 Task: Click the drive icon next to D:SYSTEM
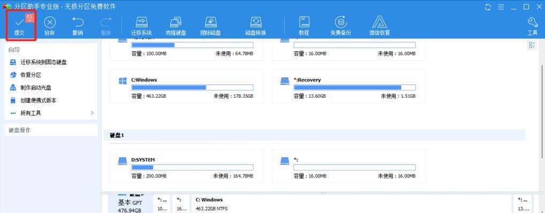(x=122, y=161)
